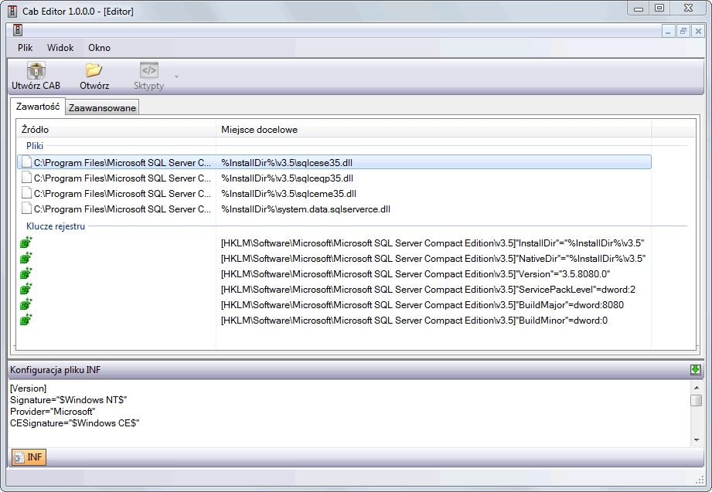Click the Provider="Microsoft" line
712x492 pixels.
click(x=53, y=412)
